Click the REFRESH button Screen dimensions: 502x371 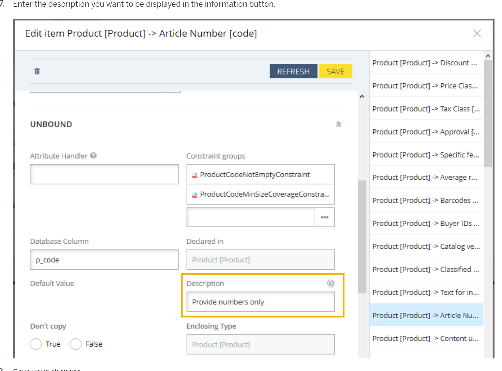(293, 71)
